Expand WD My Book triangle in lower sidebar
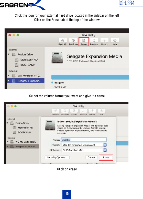This screenshot has height=199, width=143. pos(7,142)
